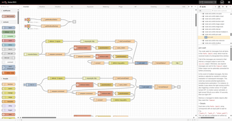Add a new flow tab with plus icon
This screenshot has height=121, width=232.
[x=191, y=6]
